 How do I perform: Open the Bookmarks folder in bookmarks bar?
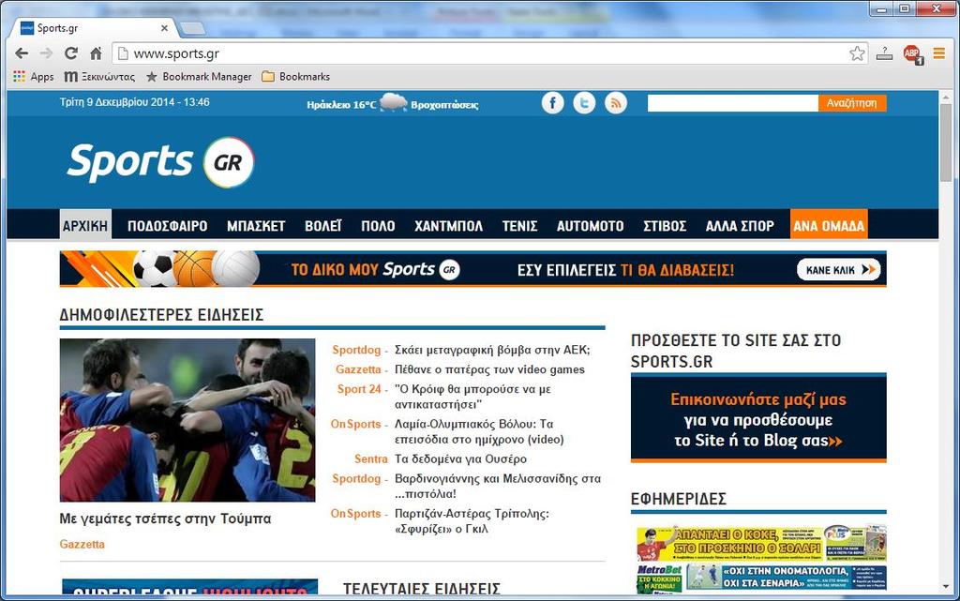click(x=295, y=77)
